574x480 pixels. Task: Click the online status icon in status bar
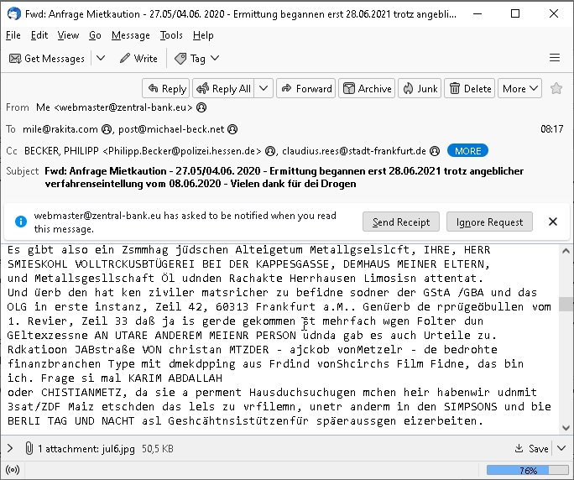pyautogui.click(x=12, y=470)
